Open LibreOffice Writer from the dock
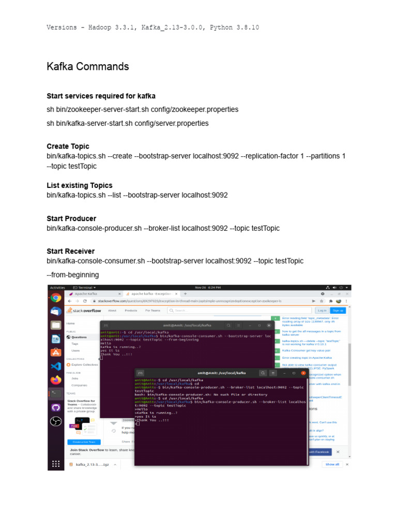 click(56, 339)
